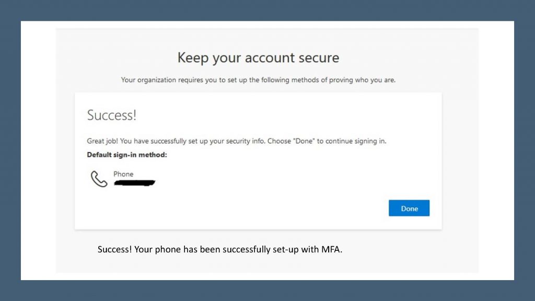Click the blue Done button
This screenshot has height=301, width=535.
(409, 208)
